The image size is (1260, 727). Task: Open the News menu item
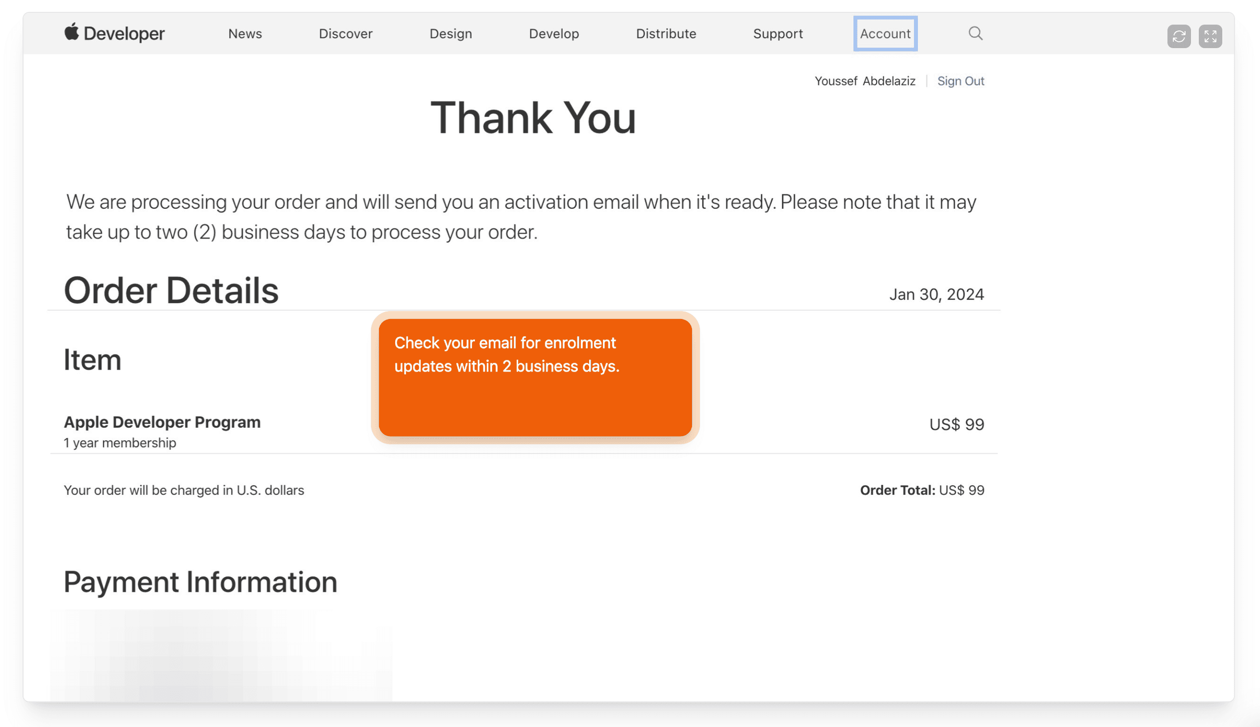[245, 33]
